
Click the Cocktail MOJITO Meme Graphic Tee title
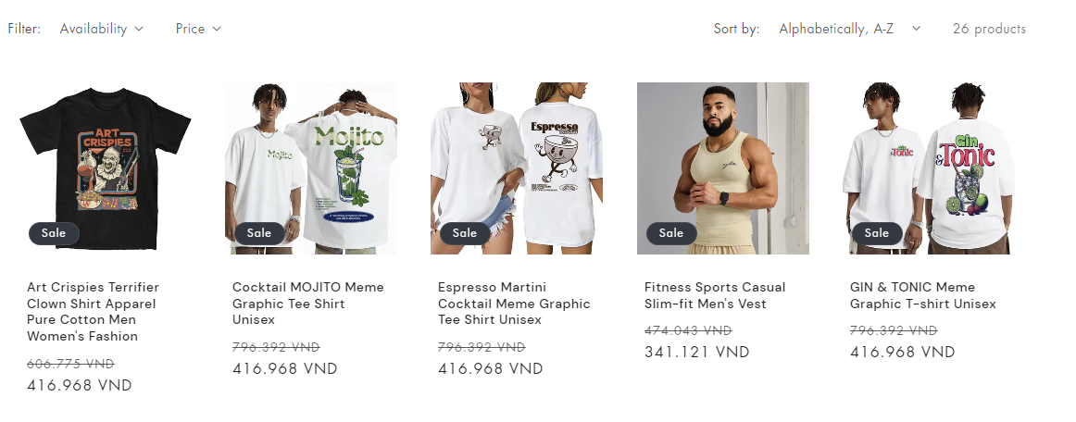[308, 304]
